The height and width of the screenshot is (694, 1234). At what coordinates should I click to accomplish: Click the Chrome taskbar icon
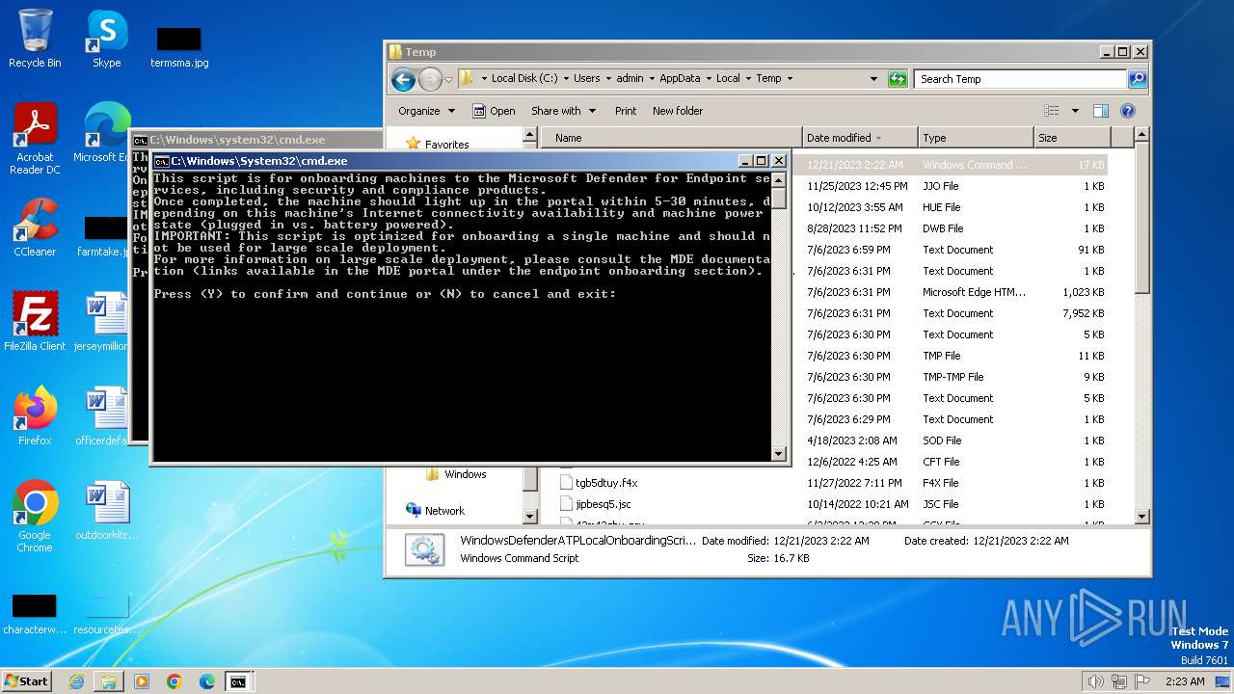click(174, 681)
